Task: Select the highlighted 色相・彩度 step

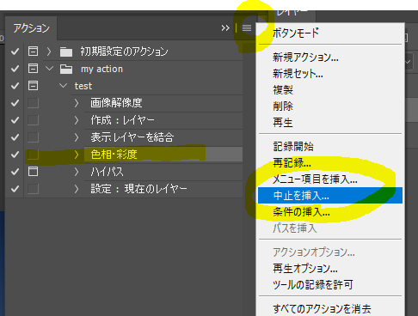Action: (x=114, y=155)
